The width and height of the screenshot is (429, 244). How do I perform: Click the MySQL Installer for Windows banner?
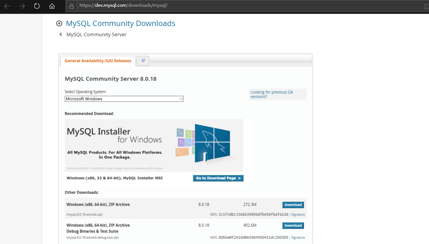154,146
